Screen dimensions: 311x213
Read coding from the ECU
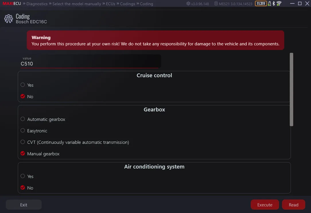tap(293, 205)
